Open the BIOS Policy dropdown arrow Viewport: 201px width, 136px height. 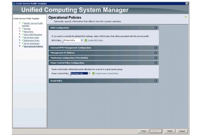click(82, 40)
